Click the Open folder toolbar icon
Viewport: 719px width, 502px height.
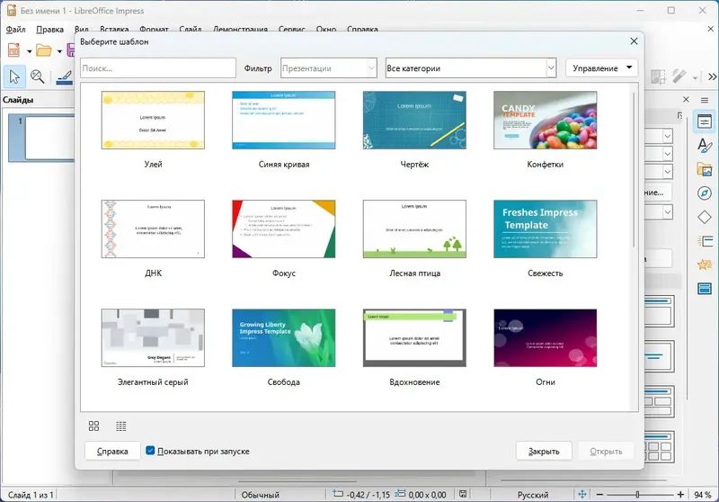click(x=43, y=50)
